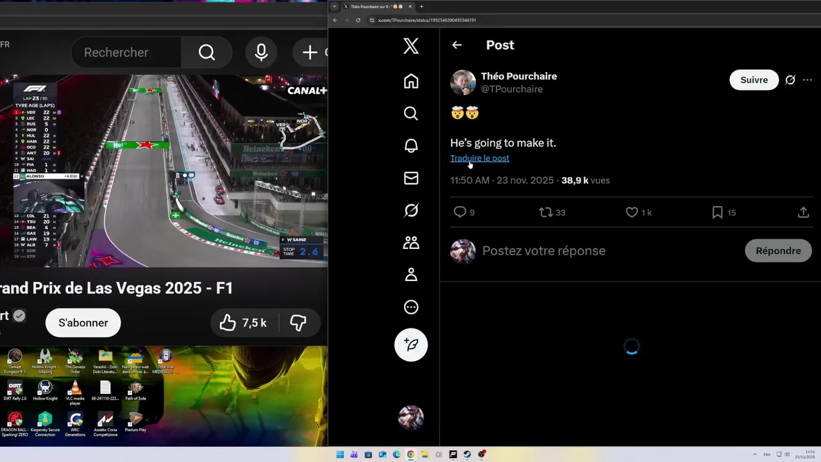The image size is (821, 462).
Task: Open Théo Pourchaire display name link
Action: 519,76
